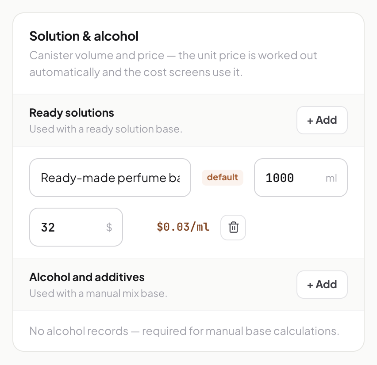This screenshot has width=377, height=365.
Task: Click the $0.03/ml unit price
Action: pos(183,227)
